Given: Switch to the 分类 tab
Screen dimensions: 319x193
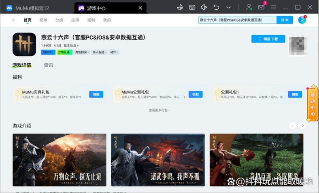Looking at the screenshot, I should click(x=59, y=20).
